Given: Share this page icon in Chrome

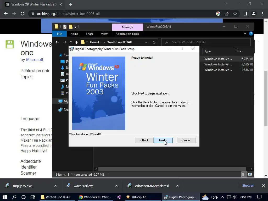Looking at the screenshot, I should point(227,14).
